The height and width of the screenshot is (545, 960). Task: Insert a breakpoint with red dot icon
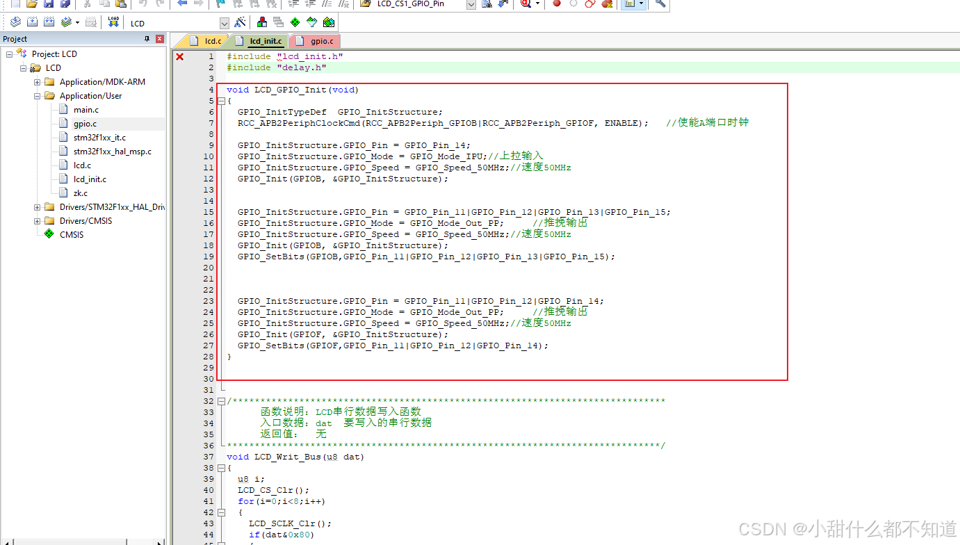[556, 5]
